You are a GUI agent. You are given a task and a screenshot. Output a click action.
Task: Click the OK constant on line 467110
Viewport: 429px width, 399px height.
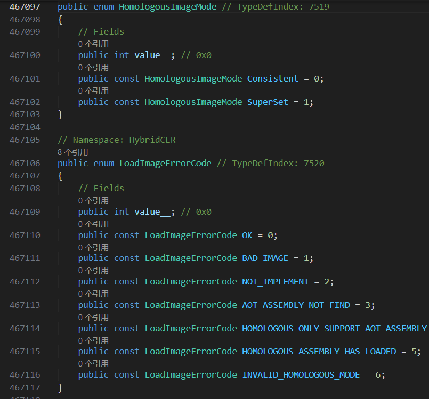(247, 235)
